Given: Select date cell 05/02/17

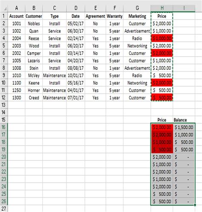Looking at the screenshot, I should 76,23.
